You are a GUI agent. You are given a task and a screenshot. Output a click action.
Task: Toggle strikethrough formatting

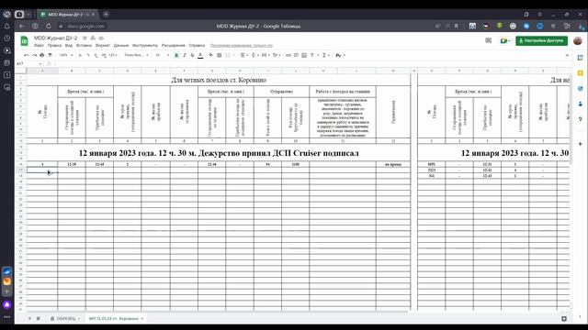pyautogui.click(x=192, y=55)
